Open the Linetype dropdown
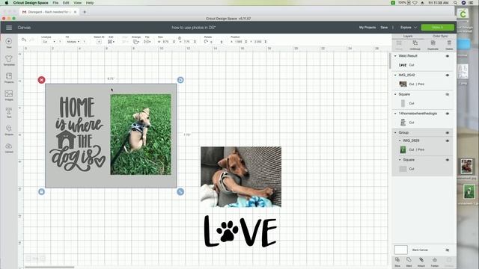 (49, 42)
